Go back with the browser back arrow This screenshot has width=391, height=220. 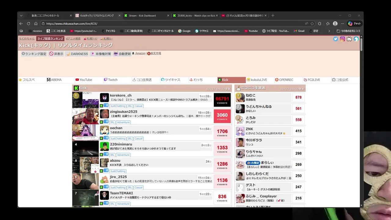coord(21,24)
